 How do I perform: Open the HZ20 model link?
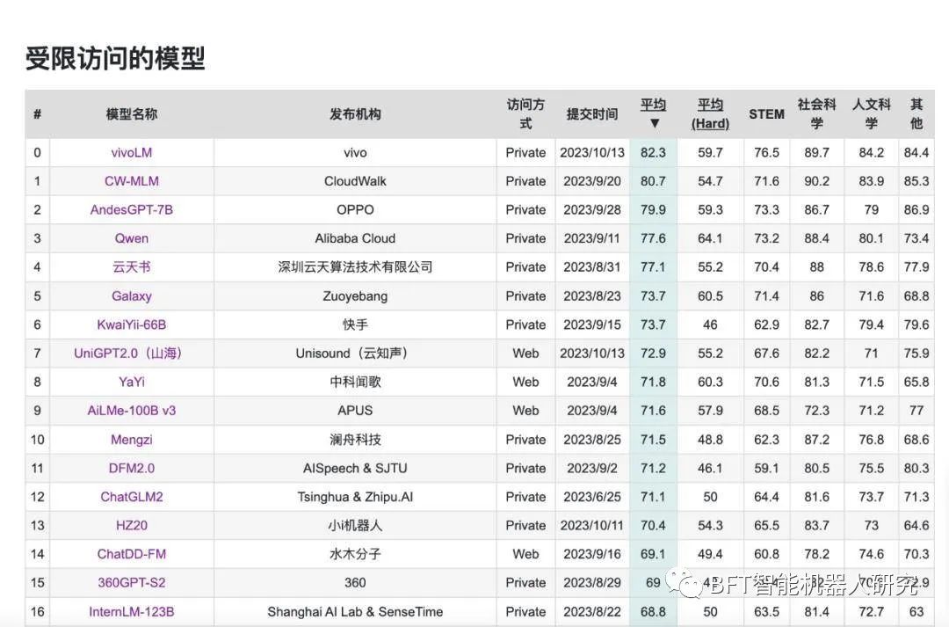coord(131,525)
